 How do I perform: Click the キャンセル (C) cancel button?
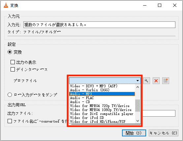pos(164,133)
